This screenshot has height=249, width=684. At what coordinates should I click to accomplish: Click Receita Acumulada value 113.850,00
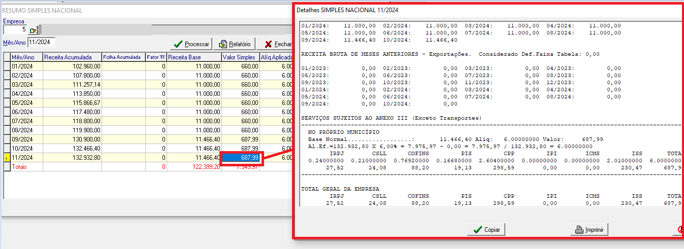coord(86,93)
